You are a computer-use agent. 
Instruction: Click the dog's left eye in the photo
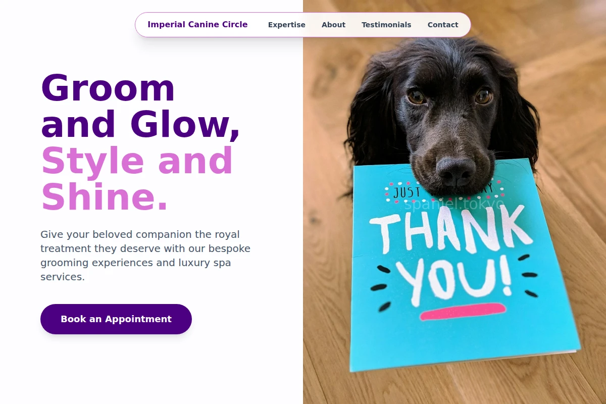(x=416, y=96)
